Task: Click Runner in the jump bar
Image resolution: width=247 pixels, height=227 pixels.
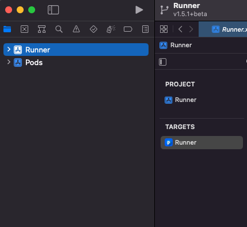Action: click(181, 45)
